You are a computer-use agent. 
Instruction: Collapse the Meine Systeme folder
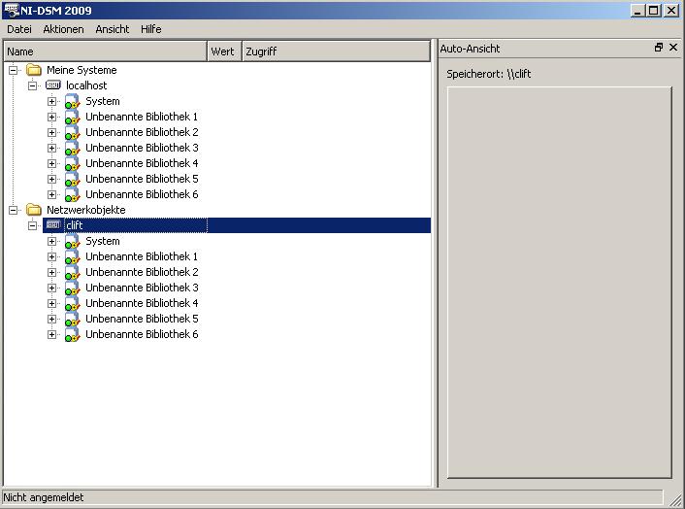click(x=14, y=70)
